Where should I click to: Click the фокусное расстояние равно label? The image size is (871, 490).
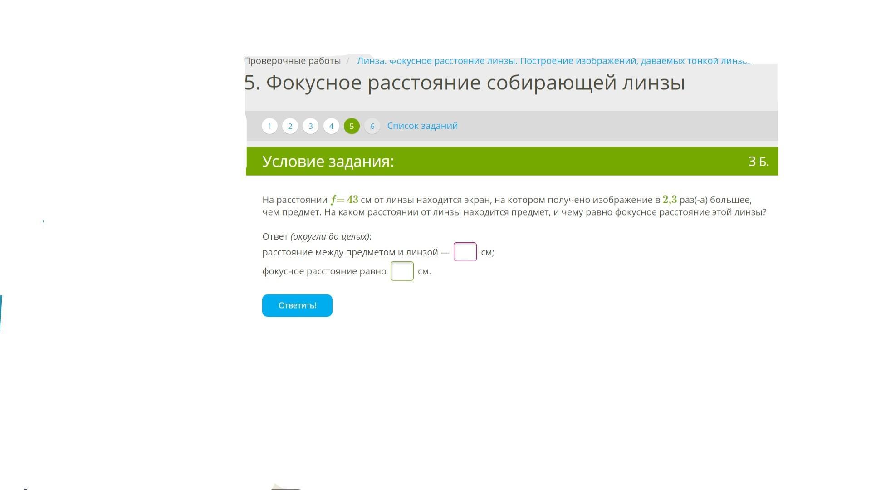324,271
